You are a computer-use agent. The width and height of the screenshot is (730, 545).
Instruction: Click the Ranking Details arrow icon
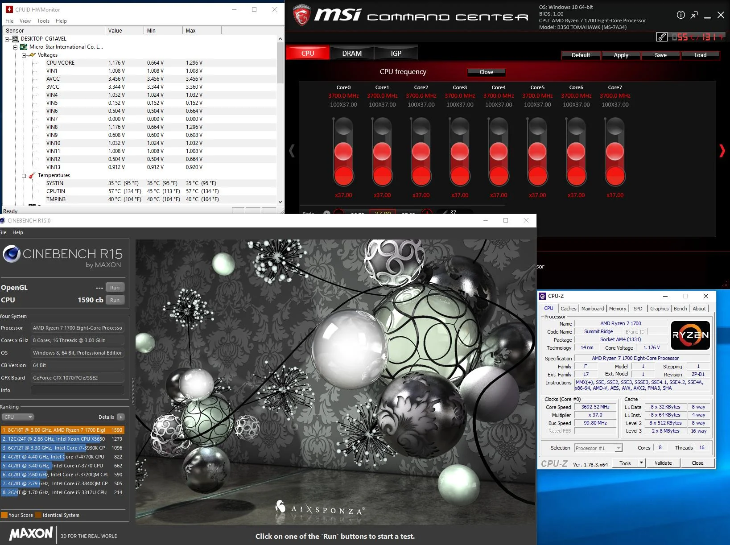(x=121, y=417)
